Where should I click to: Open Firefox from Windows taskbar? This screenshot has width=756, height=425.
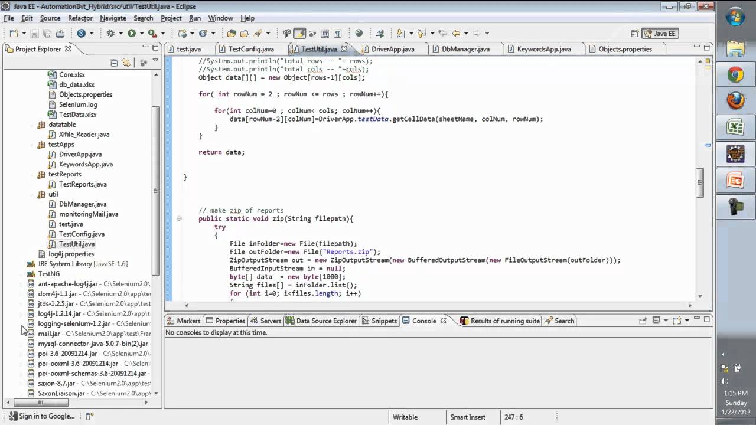point(735,101)
